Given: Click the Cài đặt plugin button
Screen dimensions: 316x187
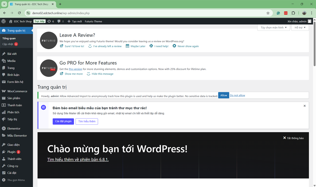Looking at the screenshot, I should coord(63,121).
